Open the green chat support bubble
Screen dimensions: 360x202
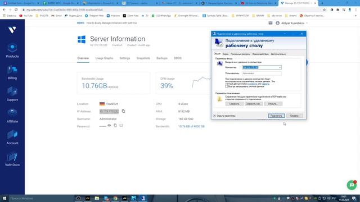352,185
